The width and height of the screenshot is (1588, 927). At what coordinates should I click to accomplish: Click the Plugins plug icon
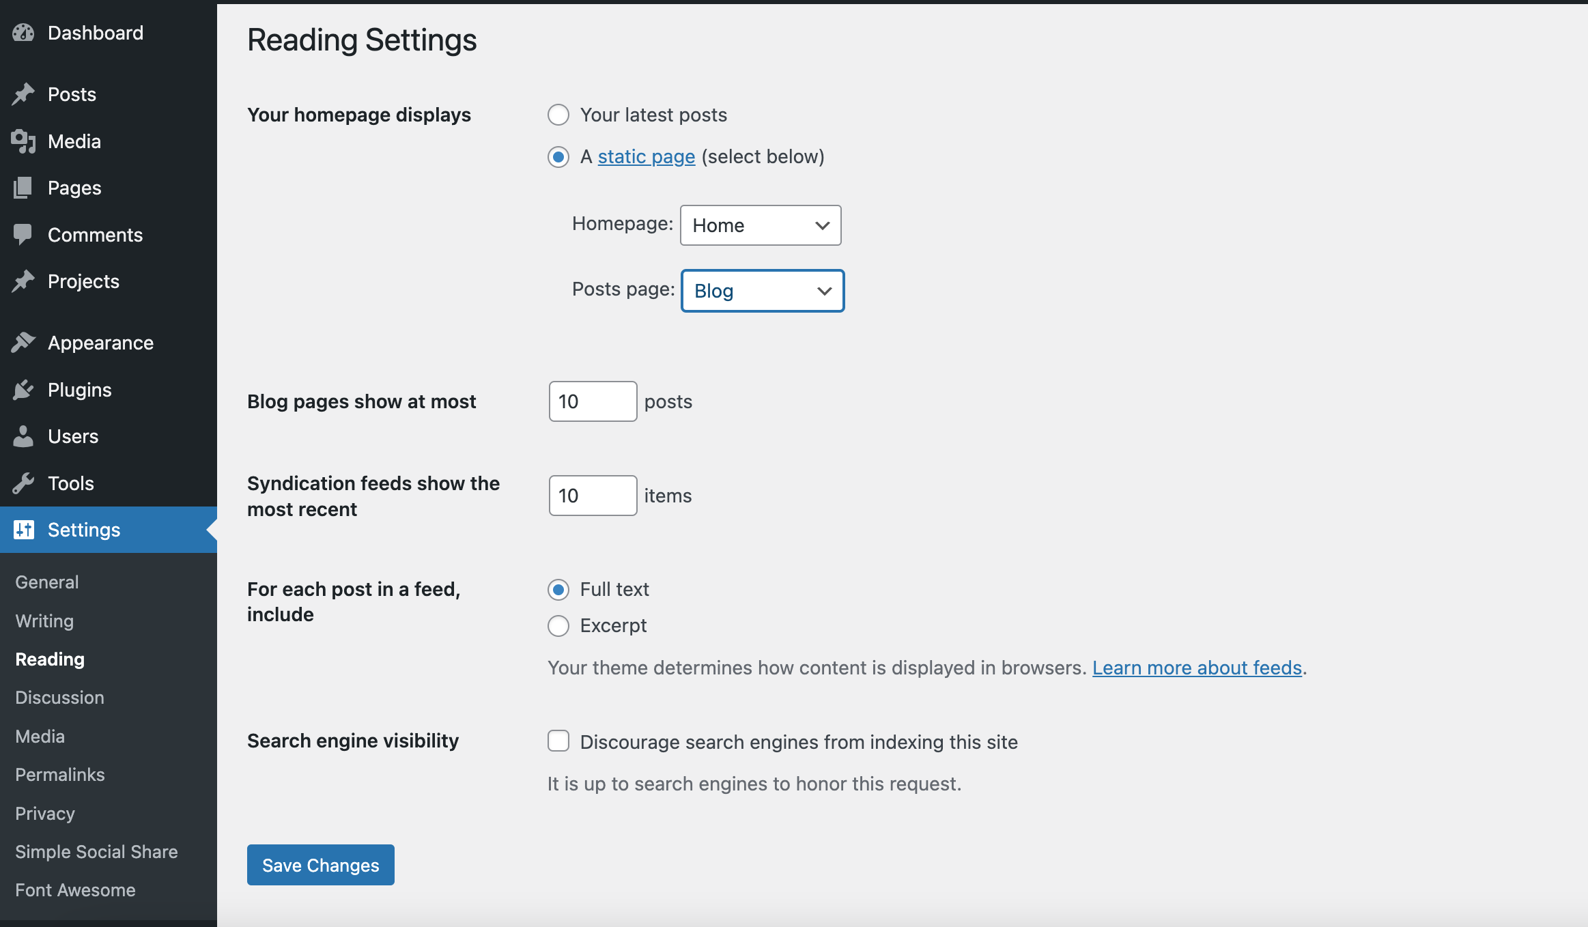click(23, 390)
